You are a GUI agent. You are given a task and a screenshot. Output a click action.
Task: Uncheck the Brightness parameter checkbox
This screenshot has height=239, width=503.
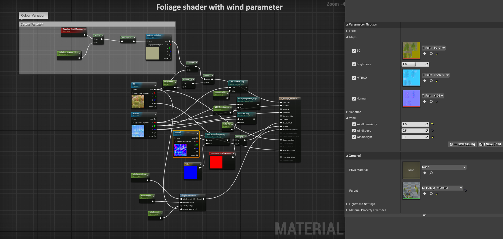[x=354, y=64]
